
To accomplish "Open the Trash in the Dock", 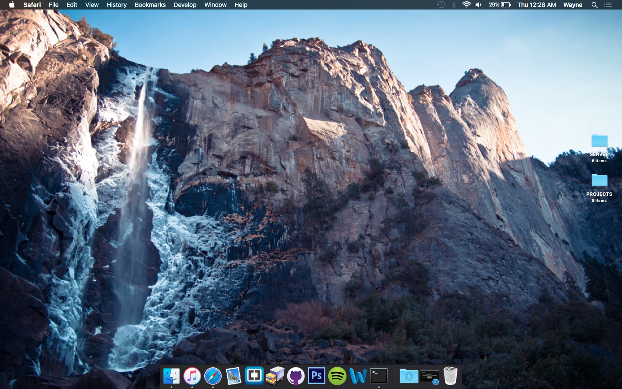I will point(451,376).
